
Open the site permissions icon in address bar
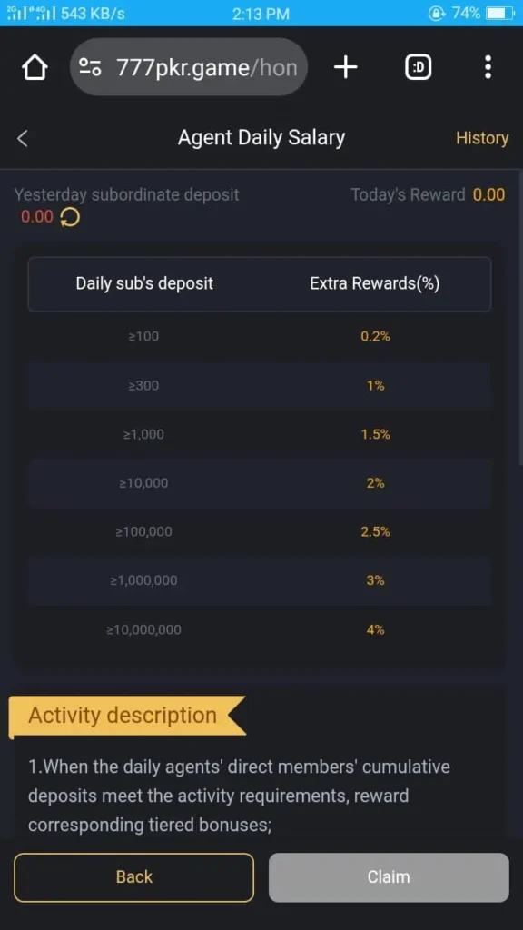[x=88, y=66]
